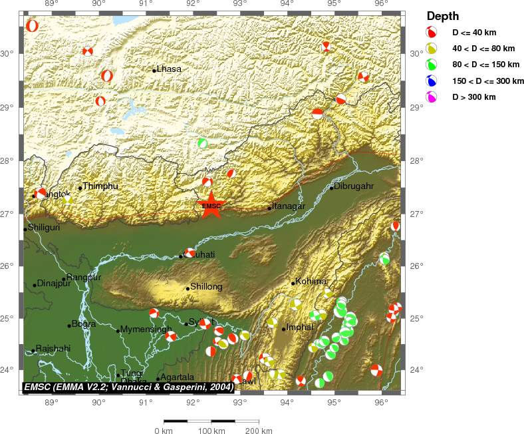The height and width of the screenshot is (434, 524).
Task: Choose the magenta D > 300 km legend icon
Action: pyautogui.click(x=432, y=97)
